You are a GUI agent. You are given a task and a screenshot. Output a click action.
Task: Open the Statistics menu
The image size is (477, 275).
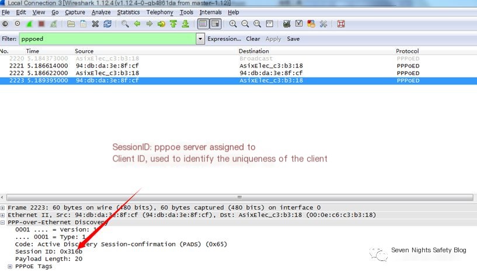(128, 12)
